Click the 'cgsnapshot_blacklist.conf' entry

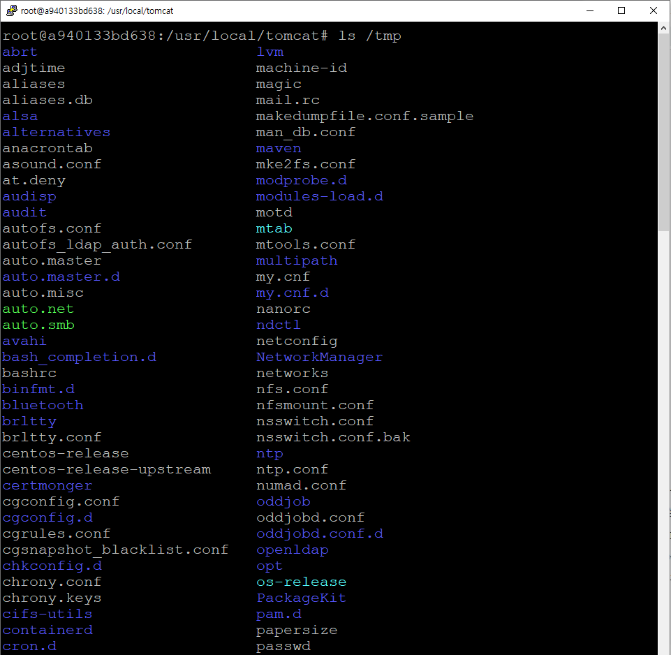115,550
